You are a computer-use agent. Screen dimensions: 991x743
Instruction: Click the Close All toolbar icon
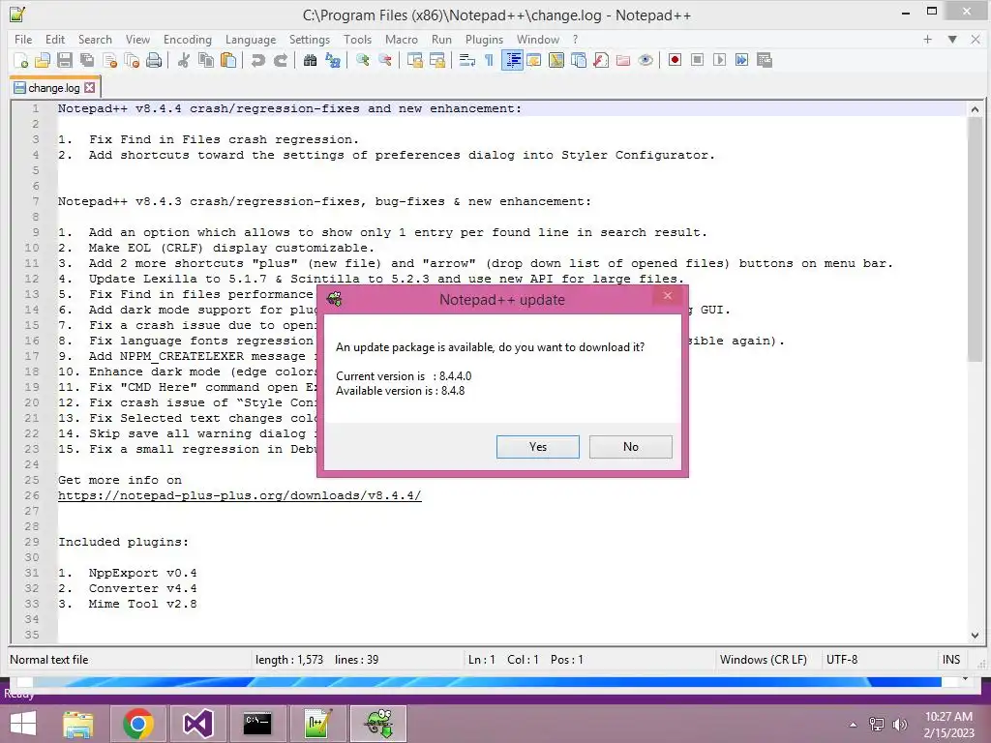(132, 61)
